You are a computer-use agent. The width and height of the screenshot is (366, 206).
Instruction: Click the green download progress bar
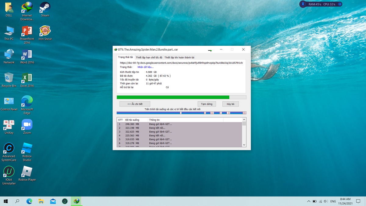pyautogui.click(x=181, y=97)
